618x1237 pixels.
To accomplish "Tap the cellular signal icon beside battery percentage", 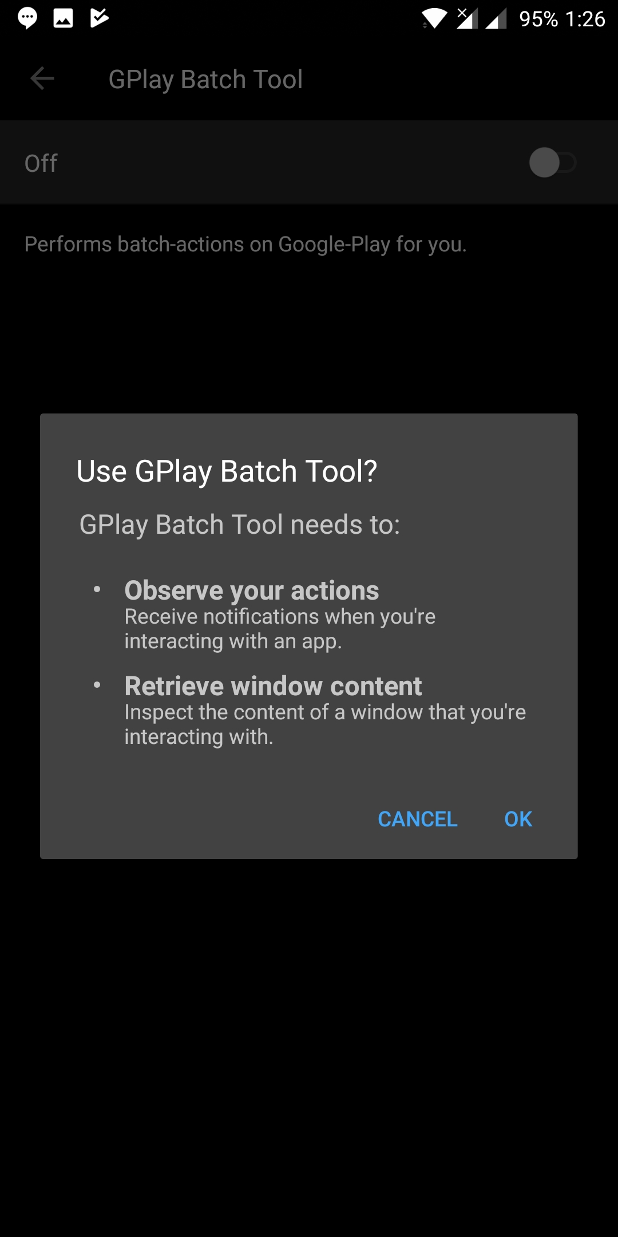I will point(496,19).
